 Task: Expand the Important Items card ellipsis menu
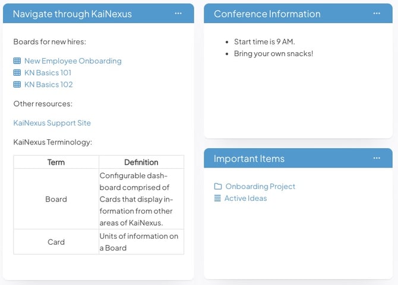point(377,158)
